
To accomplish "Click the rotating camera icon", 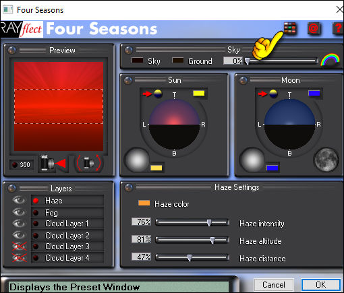I will (88, 163).
